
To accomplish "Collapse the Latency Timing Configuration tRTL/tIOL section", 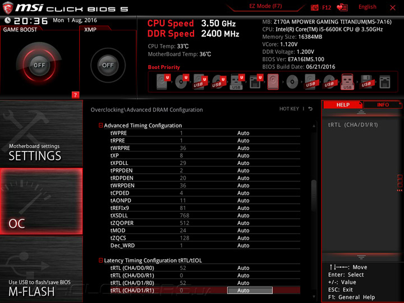I will point(101,260).
